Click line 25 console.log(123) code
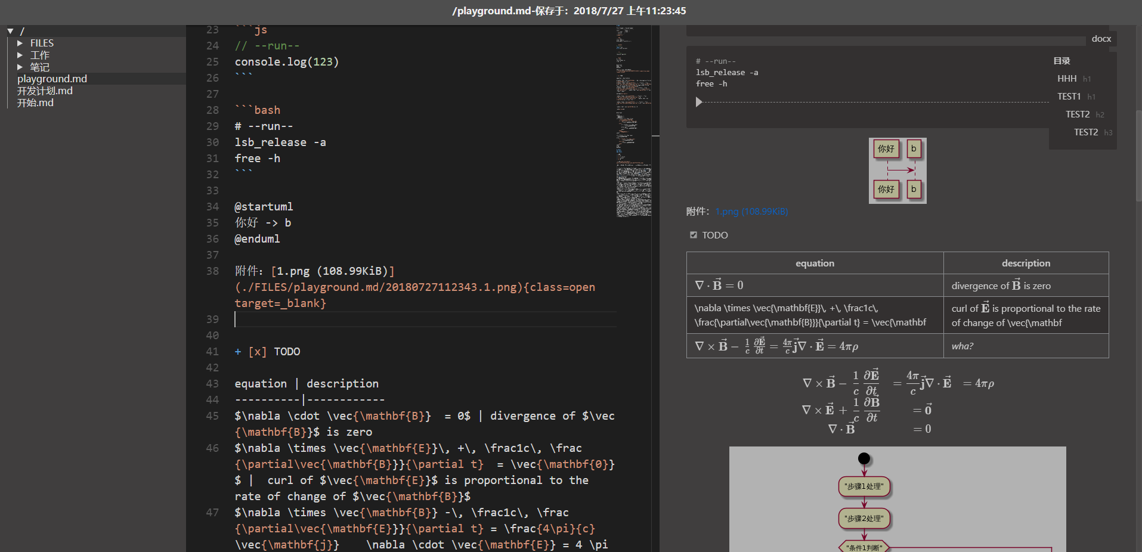The height and width of the screenshot is (552, 1142). click(x=286, y=62)
